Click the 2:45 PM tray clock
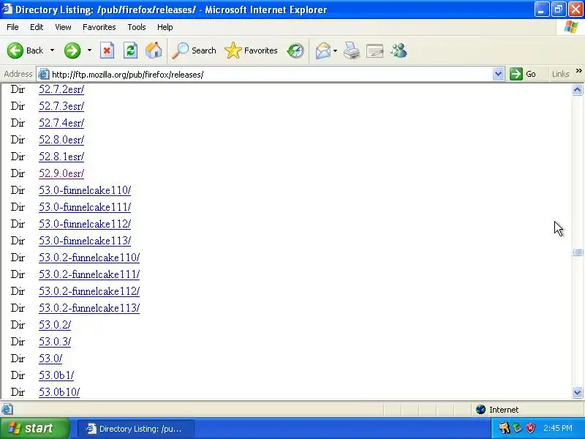This screenshot has width=585, height=439. tap(557, 428)
